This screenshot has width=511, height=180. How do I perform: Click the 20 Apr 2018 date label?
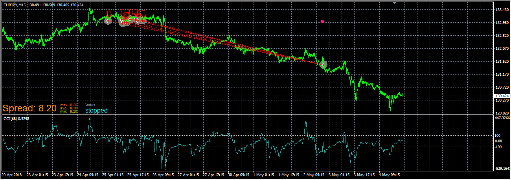[11, 175]
